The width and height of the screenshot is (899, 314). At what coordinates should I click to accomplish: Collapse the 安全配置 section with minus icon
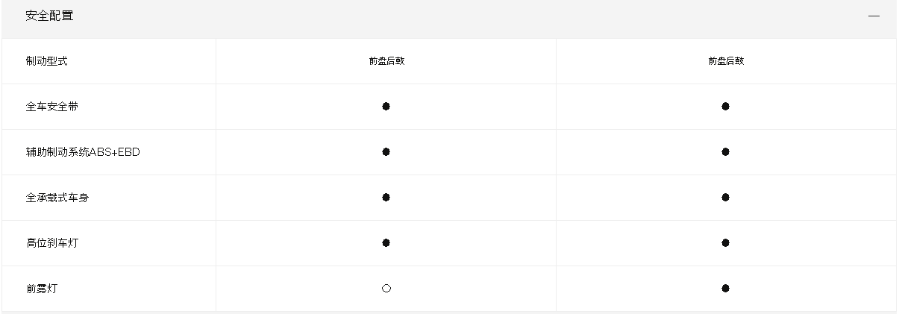(874, 16)
